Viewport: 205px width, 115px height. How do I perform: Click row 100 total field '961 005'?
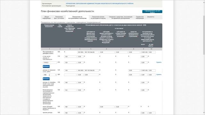[x=80, y=52]
